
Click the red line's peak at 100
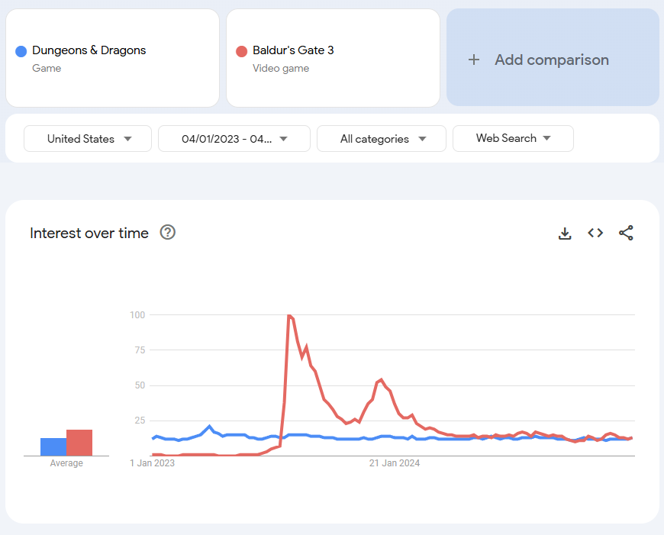[x=289, y=315]
